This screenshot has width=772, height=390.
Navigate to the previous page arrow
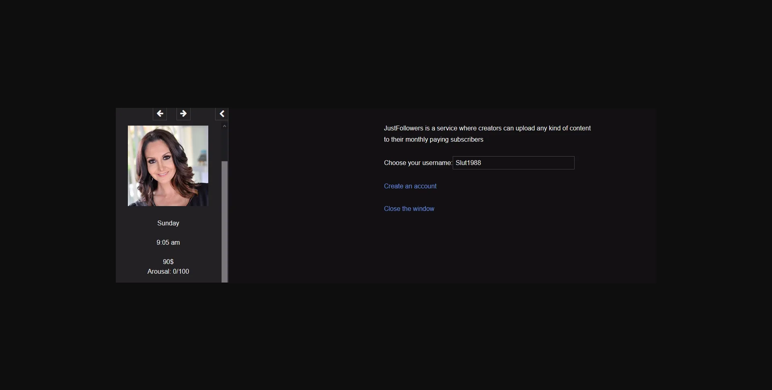160,113
